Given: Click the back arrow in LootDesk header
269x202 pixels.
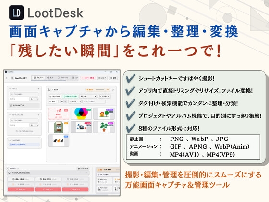Looking at the screenshot, I should tap(7, 78).
